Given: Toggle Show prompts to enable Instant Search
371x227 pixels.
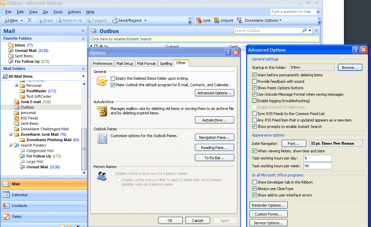Looking at the screenshot, I should pos(254,127).
